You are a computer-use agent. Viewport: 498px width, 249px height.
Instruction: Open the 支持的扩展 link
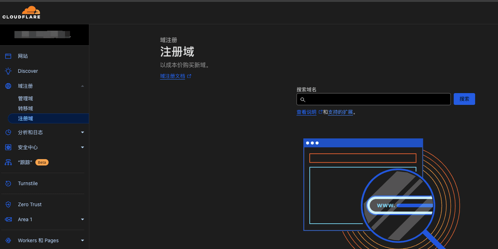coord(340,112)
